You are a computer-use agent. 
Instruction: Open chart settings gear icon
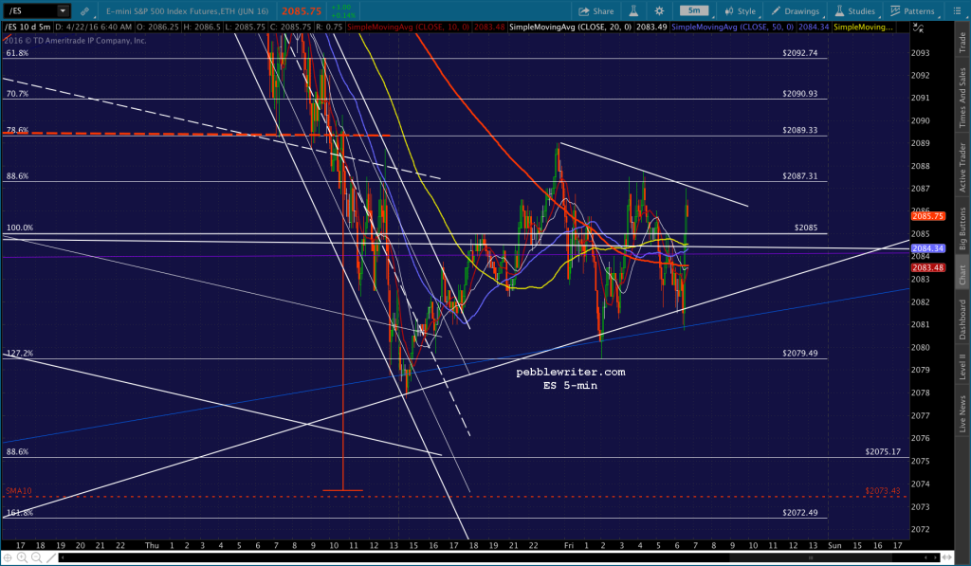point(660,11)
